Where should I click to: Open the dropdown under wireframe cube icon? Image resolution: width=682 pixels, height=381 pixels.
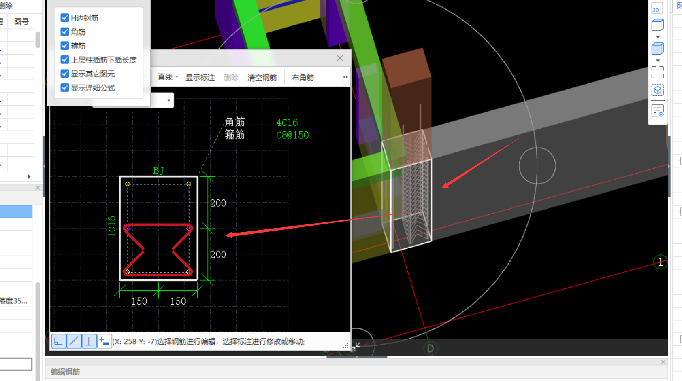pyautogui.click(x=658, y=37)
